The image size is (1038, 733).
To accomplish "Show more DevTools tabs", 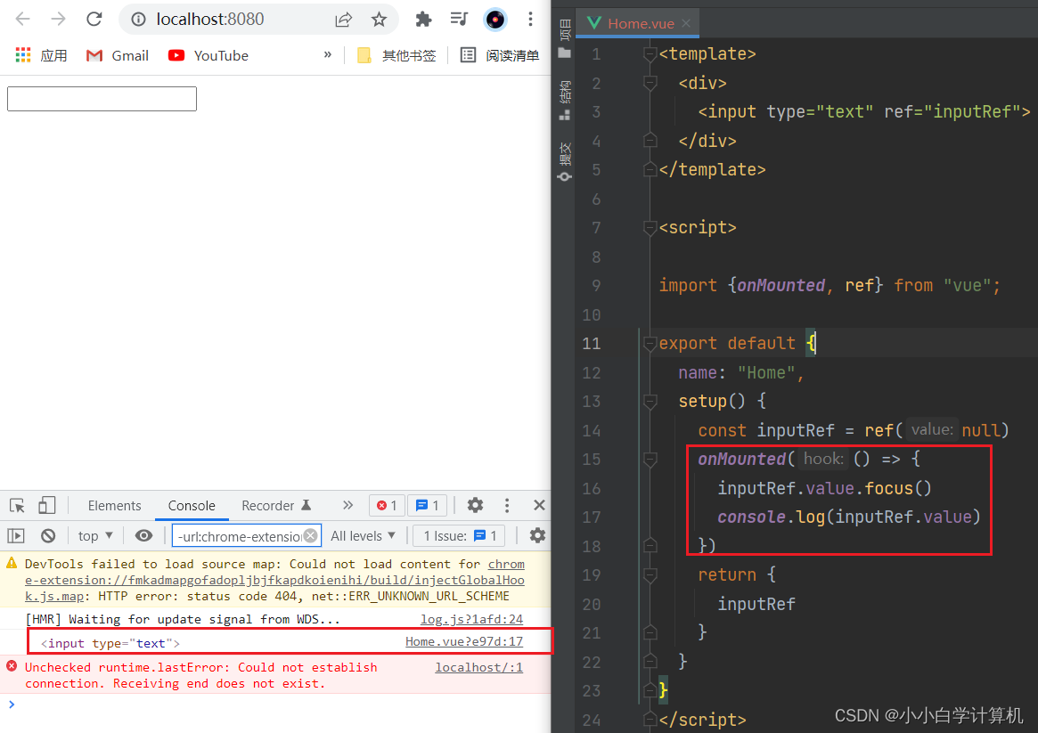I will 347,505.
